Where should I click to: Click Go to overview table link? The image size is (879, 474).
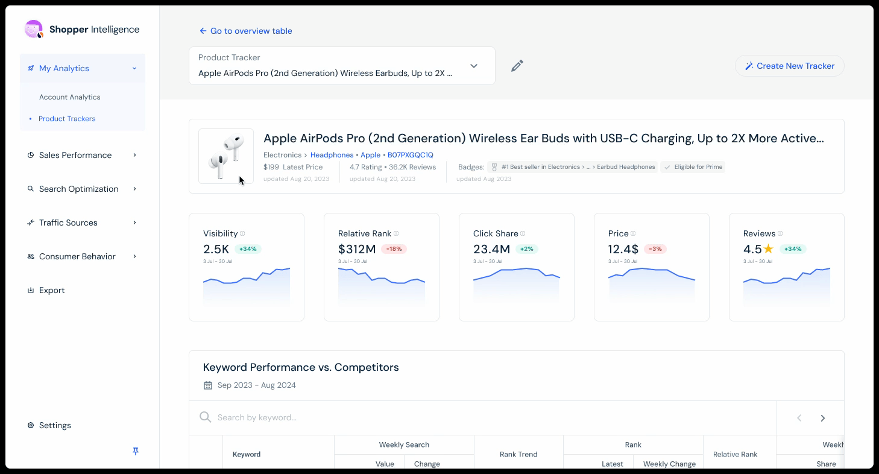click(251, 31)
